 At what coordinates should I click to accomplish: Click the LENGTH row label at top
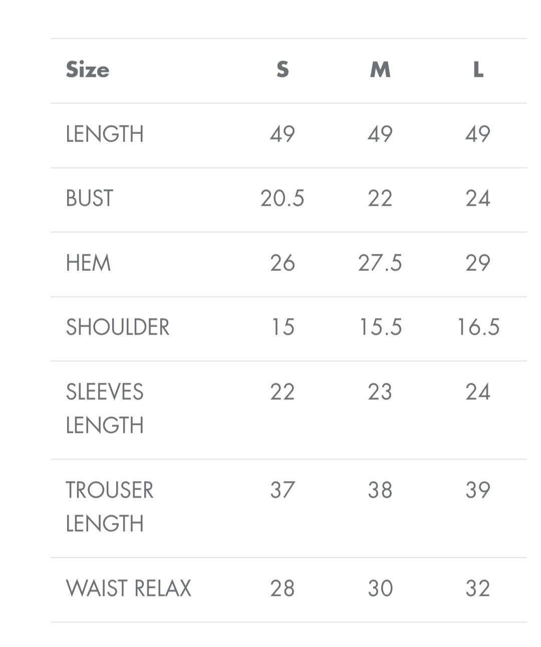coord(105,134)
